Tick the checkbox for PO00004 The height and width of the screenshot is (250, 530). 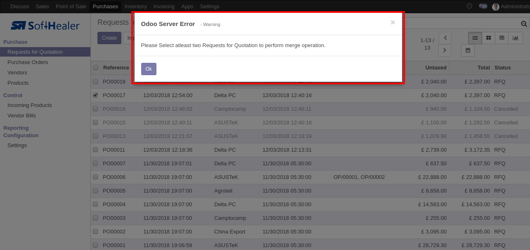(x=95, y=204)
